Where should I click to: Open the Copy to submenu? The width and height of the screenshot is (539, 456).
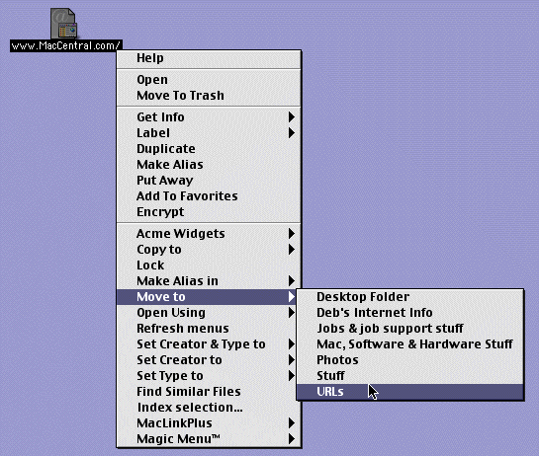pos(209,250)
